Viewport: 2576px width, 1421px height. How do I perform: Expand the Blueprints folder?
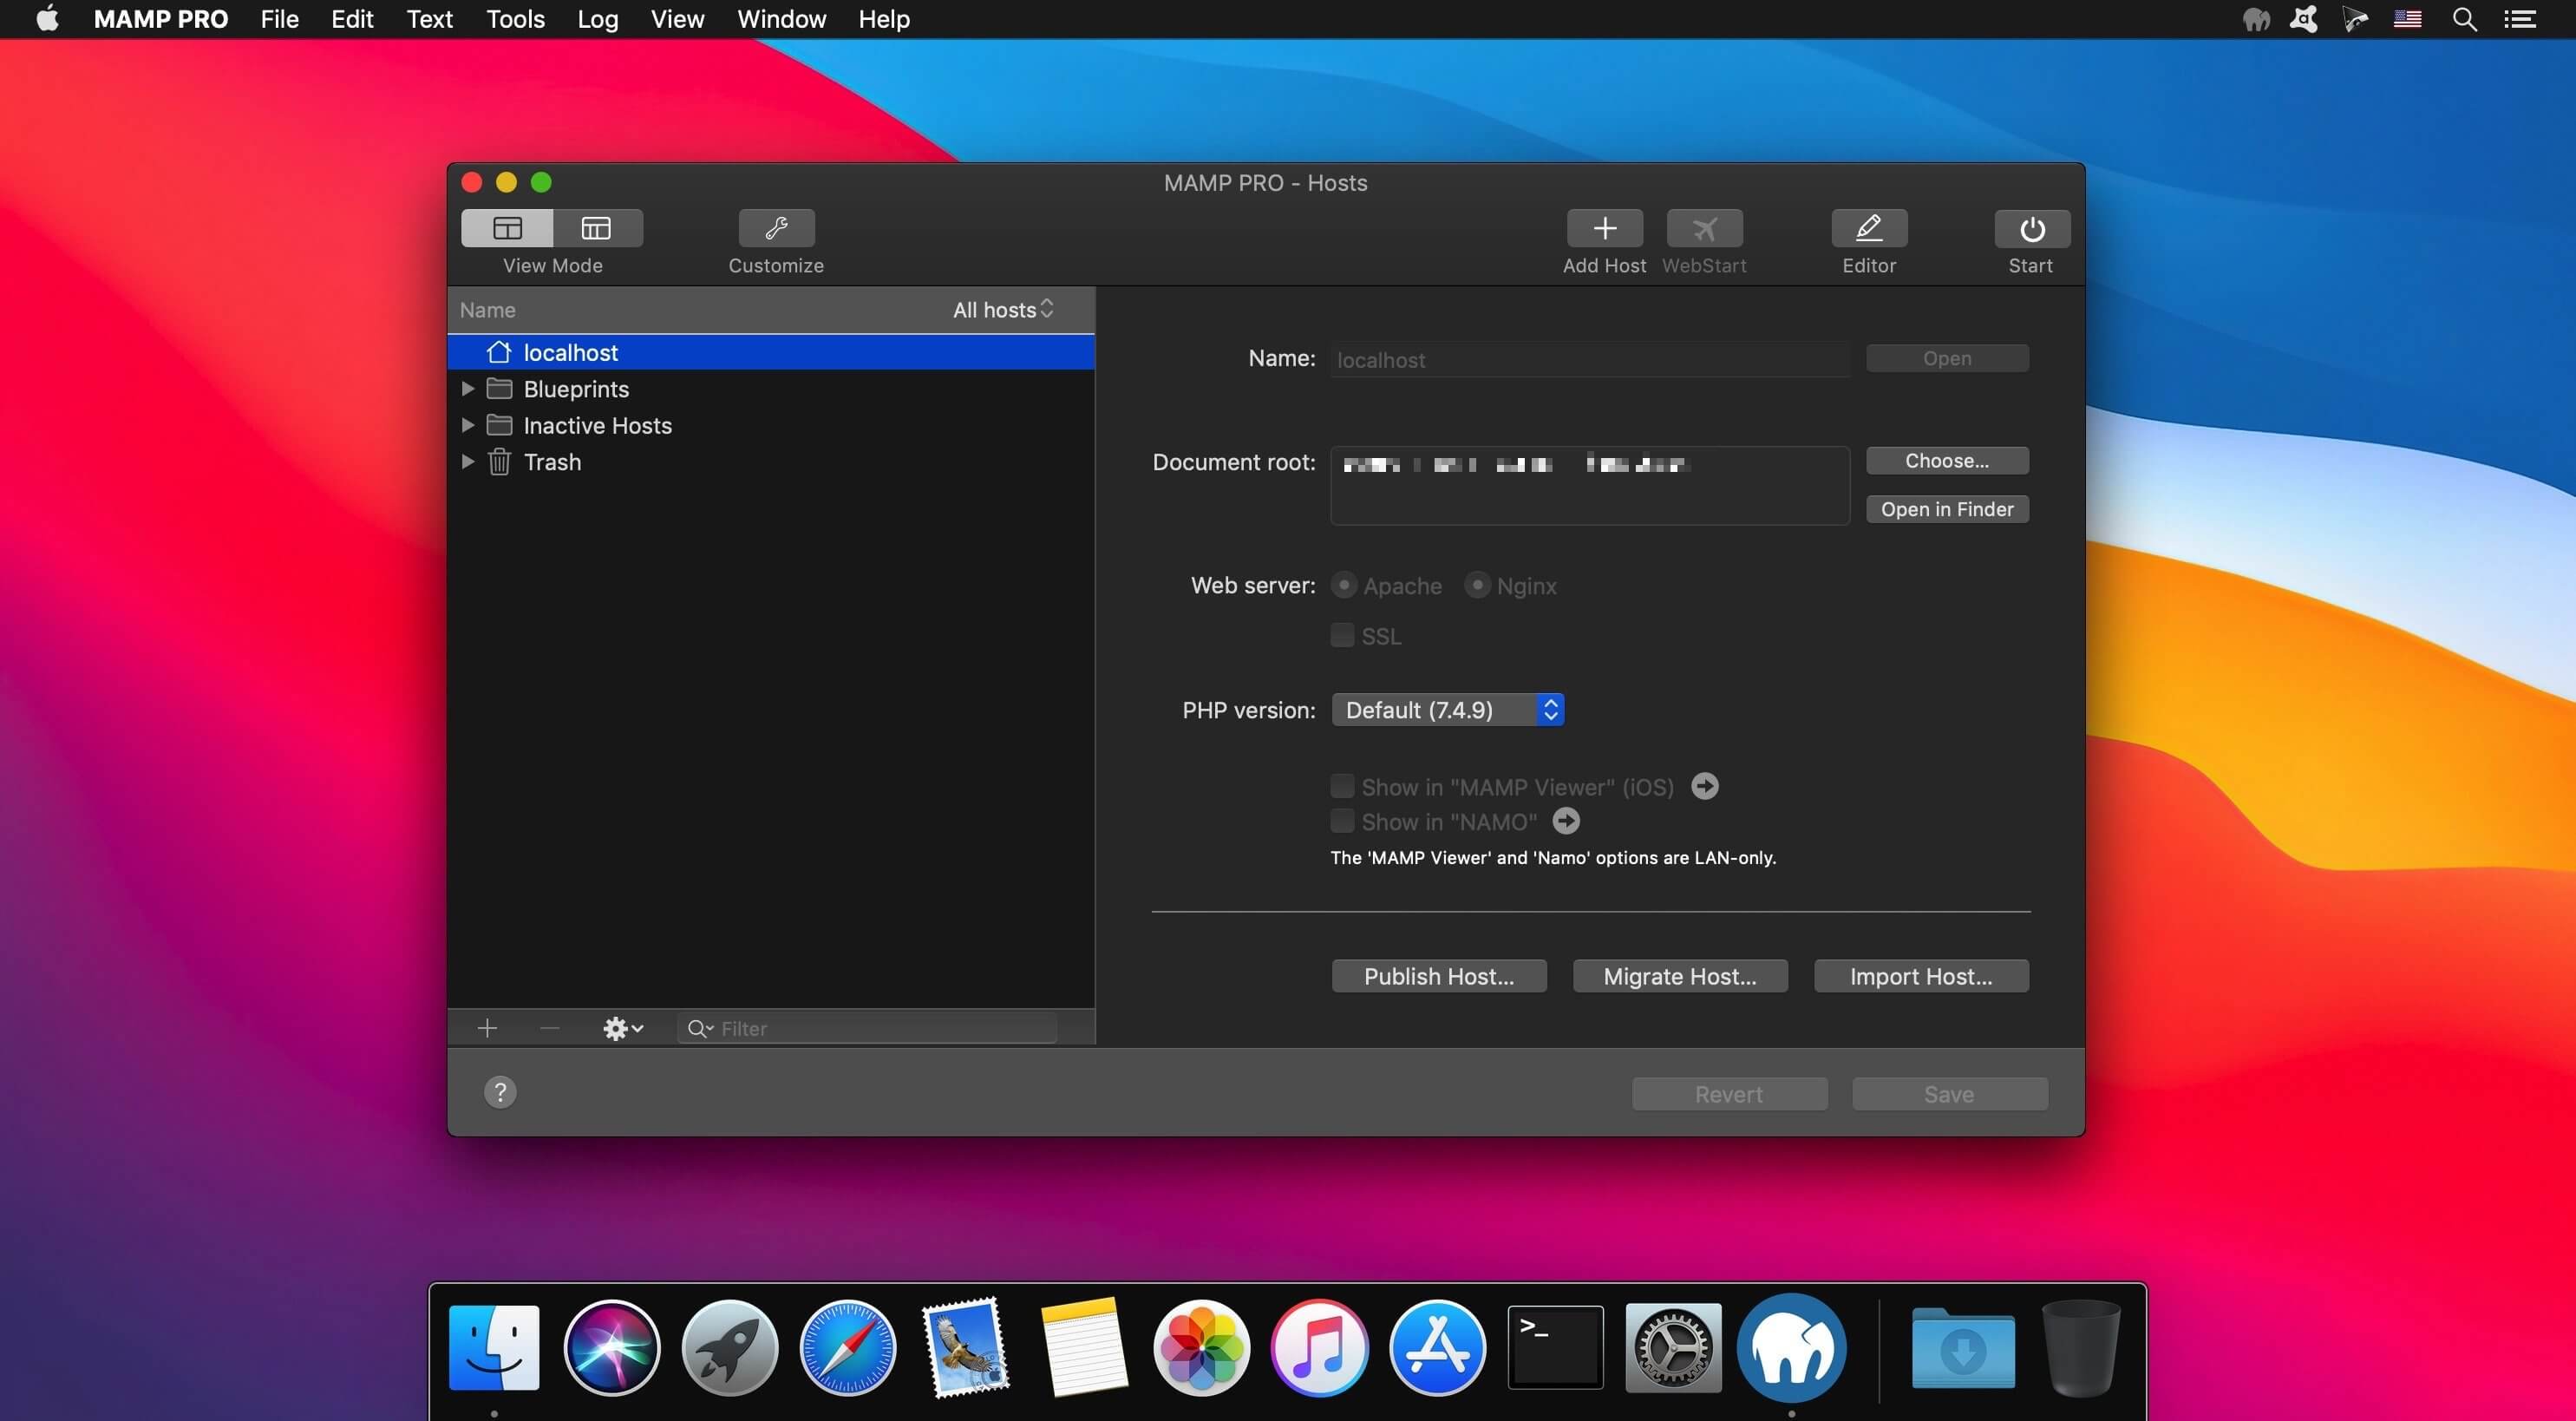pyautogui.click(x=467, y=389)
